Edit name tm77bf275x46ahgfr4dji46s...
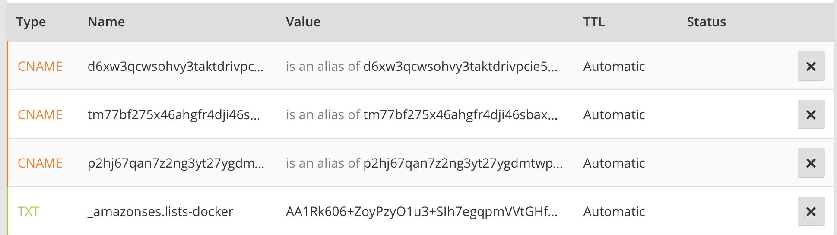The image size is (837, 235). pyautogui.click(x=174, y=115)
